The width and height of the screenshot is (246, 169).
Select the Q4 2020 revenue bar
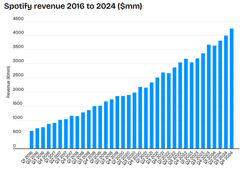(140, 118)
